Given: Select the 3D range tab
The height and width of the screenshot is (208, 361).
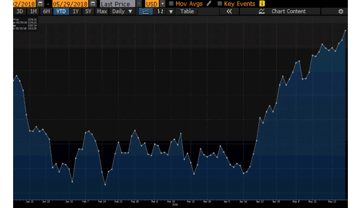Looking at the screenshot, I should tap(20, 11).
